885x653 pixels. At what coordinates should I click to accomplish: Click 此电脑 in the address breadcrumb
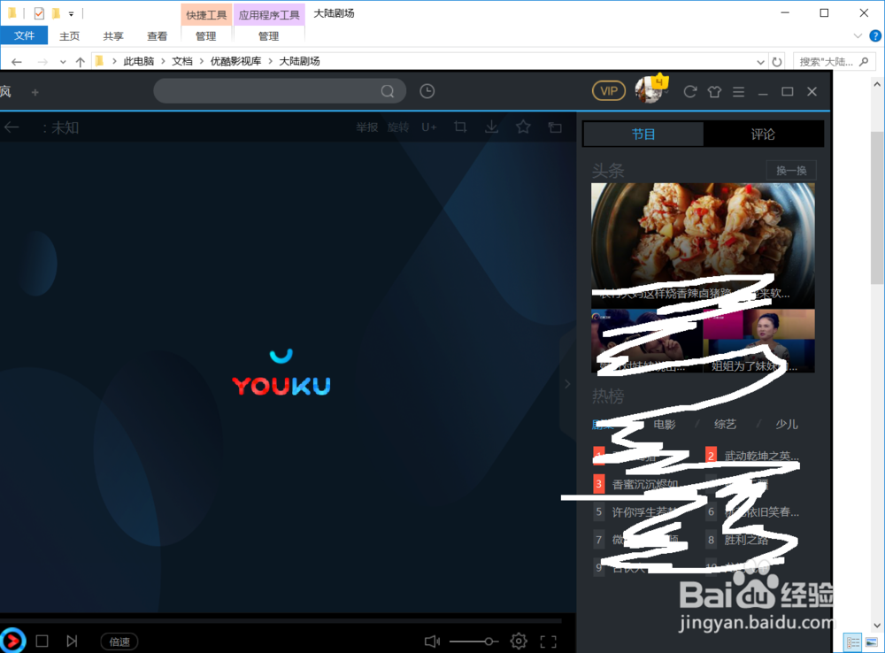pos(139,61)
